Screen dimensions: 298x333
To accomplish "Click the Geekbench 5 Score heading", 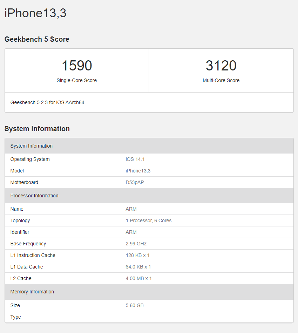I will 37,39.
